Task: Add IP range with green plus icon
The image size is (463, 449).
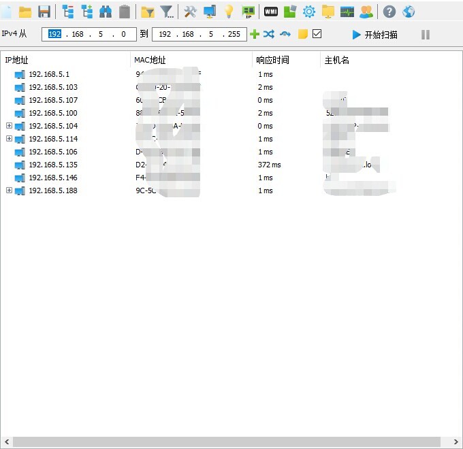Action: click(x=255, y=34)
